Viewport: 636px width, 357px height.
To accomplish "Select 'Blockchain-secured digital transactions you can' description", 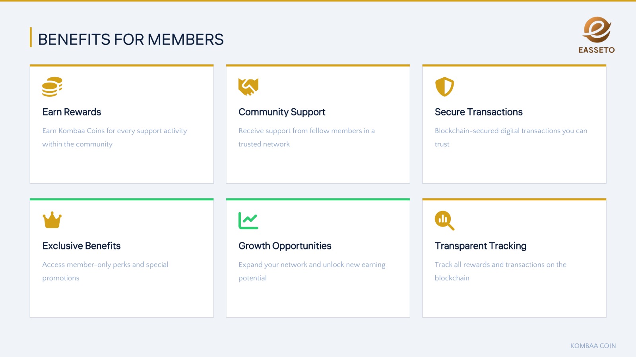I will coord(511,131).
